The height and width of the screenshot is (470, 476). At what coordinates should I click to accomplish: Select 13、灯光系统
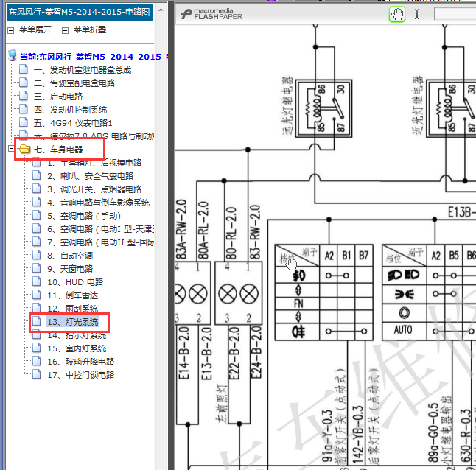coord(72,322)
